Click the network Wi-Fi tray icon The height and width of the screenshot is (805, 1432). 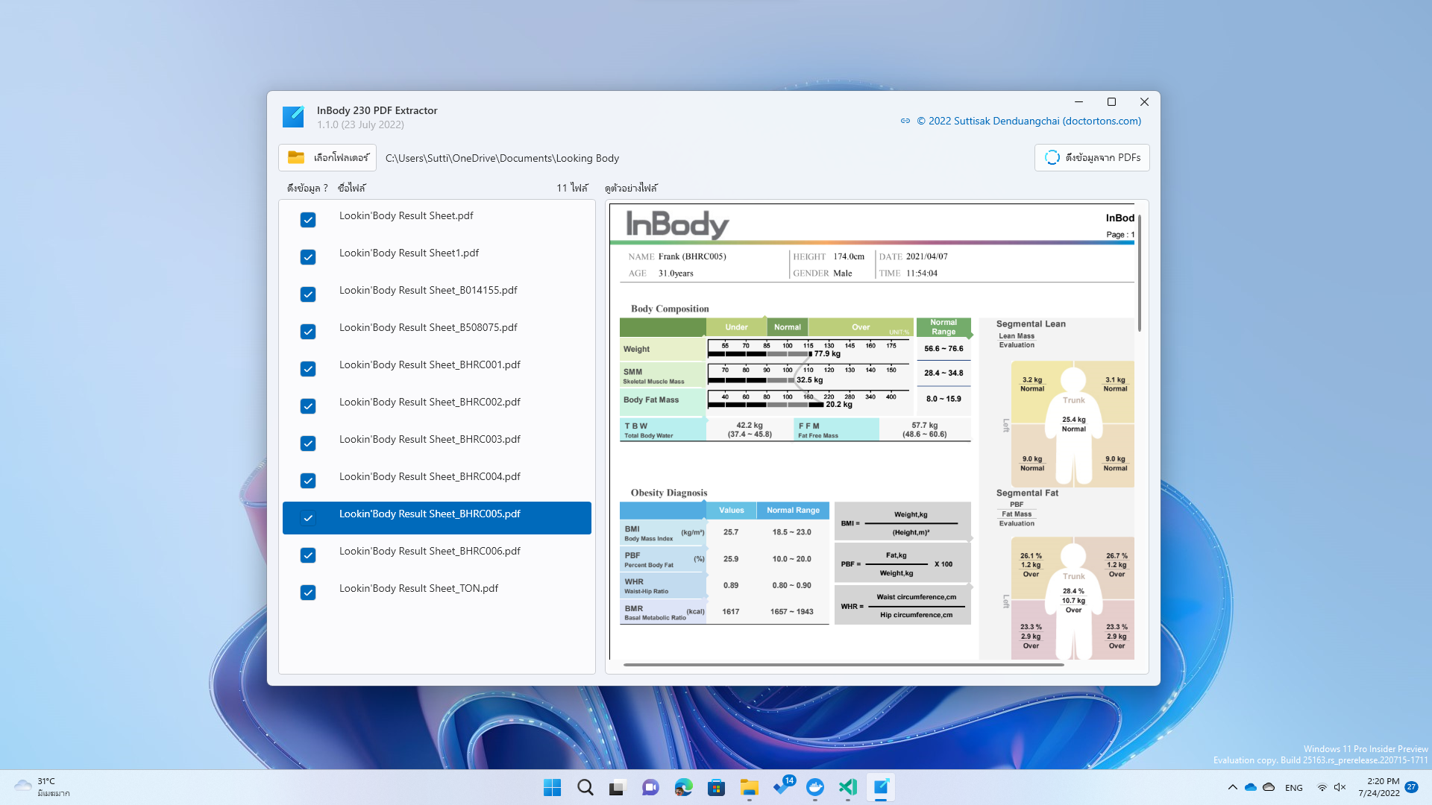coord(1322,787)
